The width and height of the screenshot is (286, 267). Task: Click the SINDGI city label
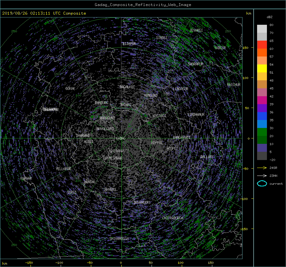pos(162,38)
